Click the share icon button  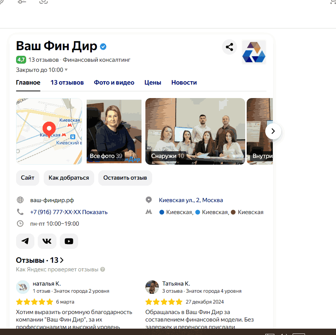(x=229, y=47)
